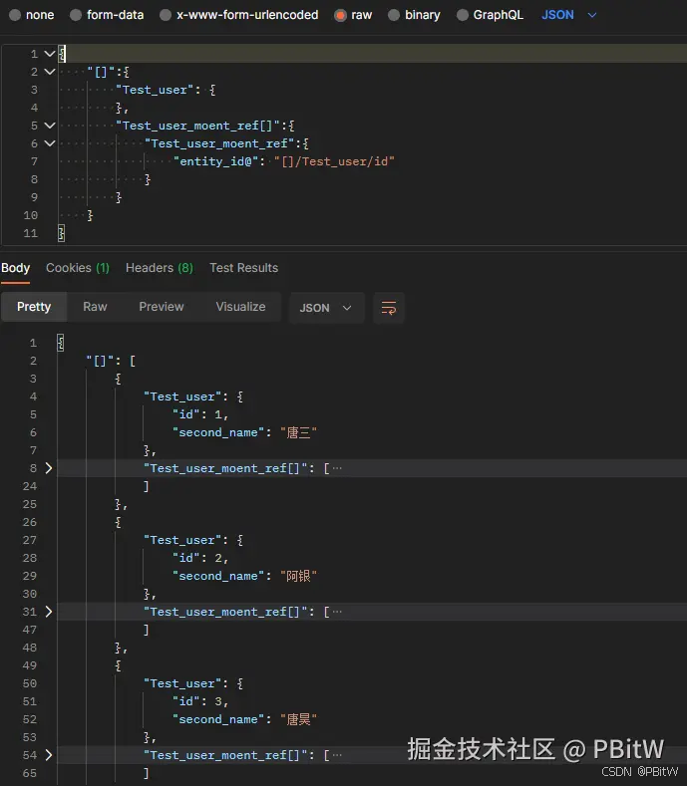The width and height of the screenshot is (687, 786).
Task: Open the blue JSON format dropdown
Action: tap(569, 15)
